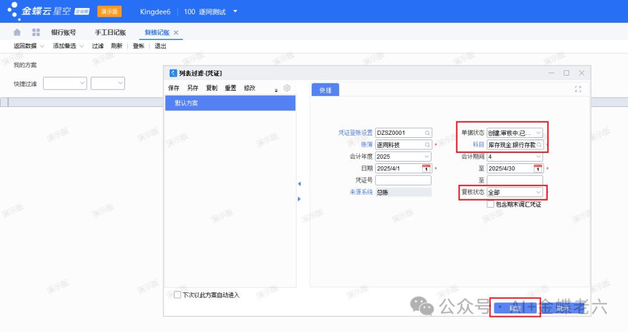This screenshot has height=332, width=628.
Task: Open calendar picker for start date 2025/4/1
Action: [x=426, y=169]
